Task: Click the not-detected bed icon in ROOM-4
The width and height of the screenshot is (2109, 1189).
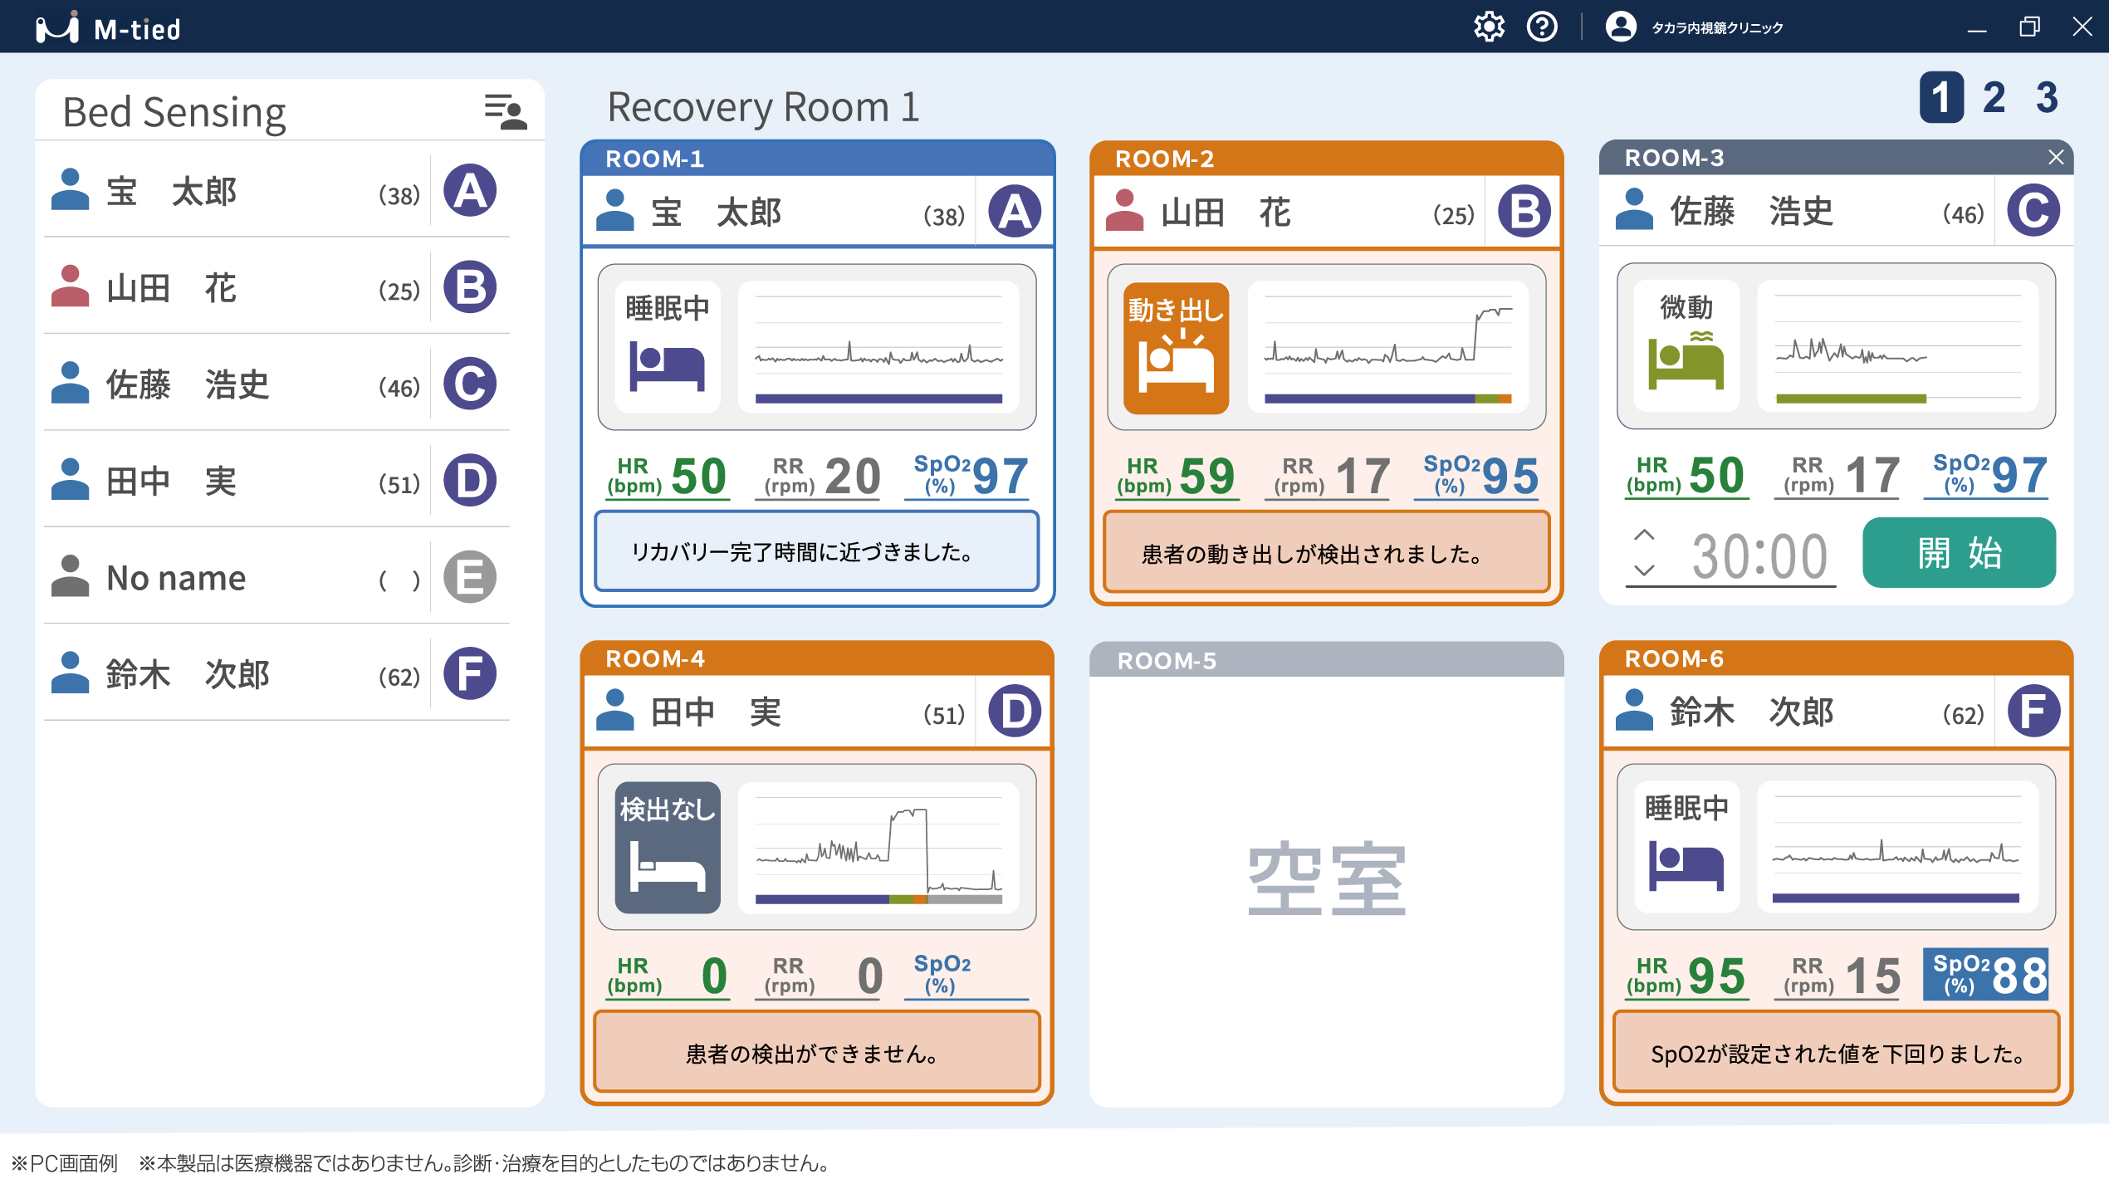Action: (667, 848)
